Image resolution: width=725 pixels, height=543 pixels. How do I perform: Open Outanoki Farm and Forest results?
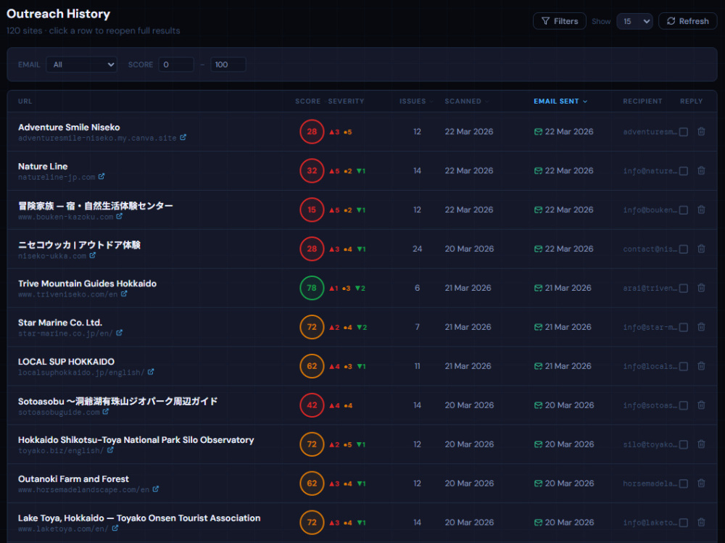pos(362,484)
